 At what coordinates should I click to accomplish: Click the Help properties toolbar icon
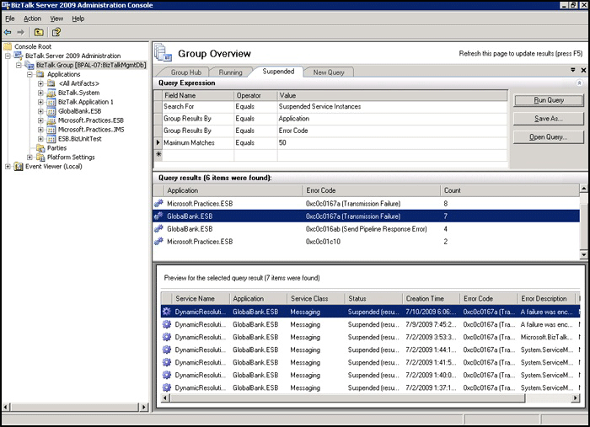(x=56, y=32)
